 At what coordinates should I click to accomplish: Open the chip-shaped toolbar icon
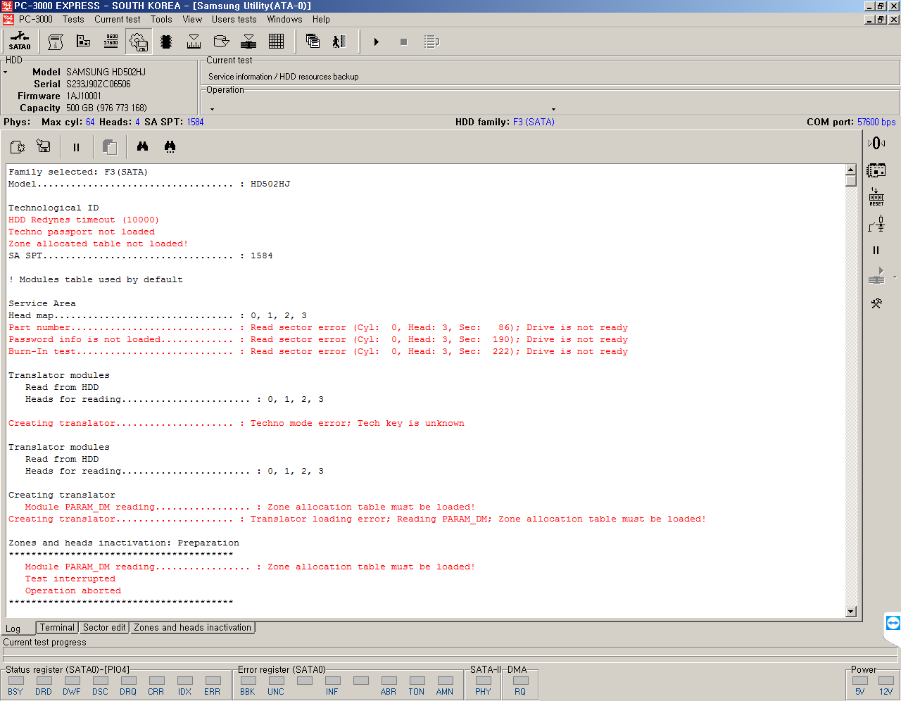point(166,42)
